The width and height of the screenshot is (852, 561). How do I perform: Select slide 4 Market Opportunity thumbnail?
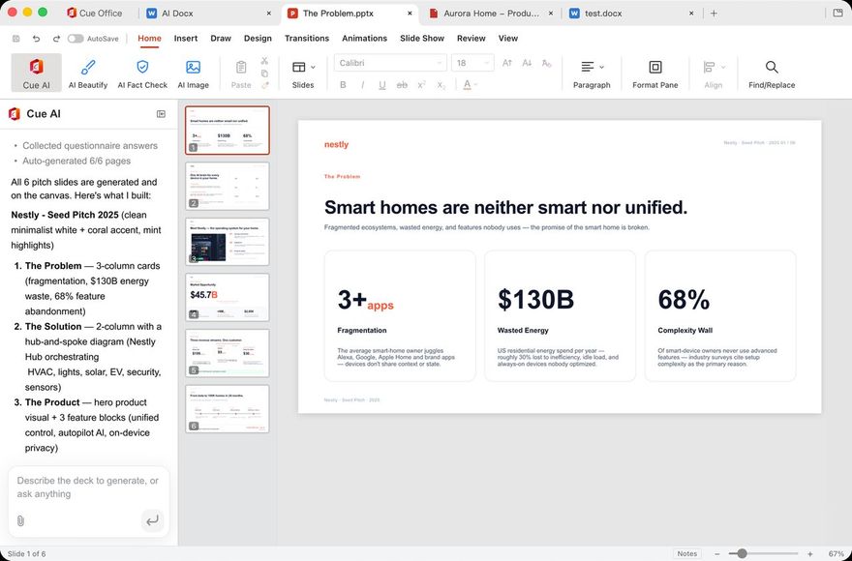pos(228,298)
